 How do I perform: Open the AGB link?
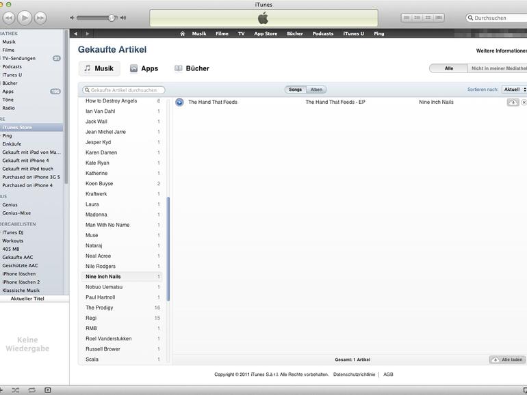coord(388,374)
